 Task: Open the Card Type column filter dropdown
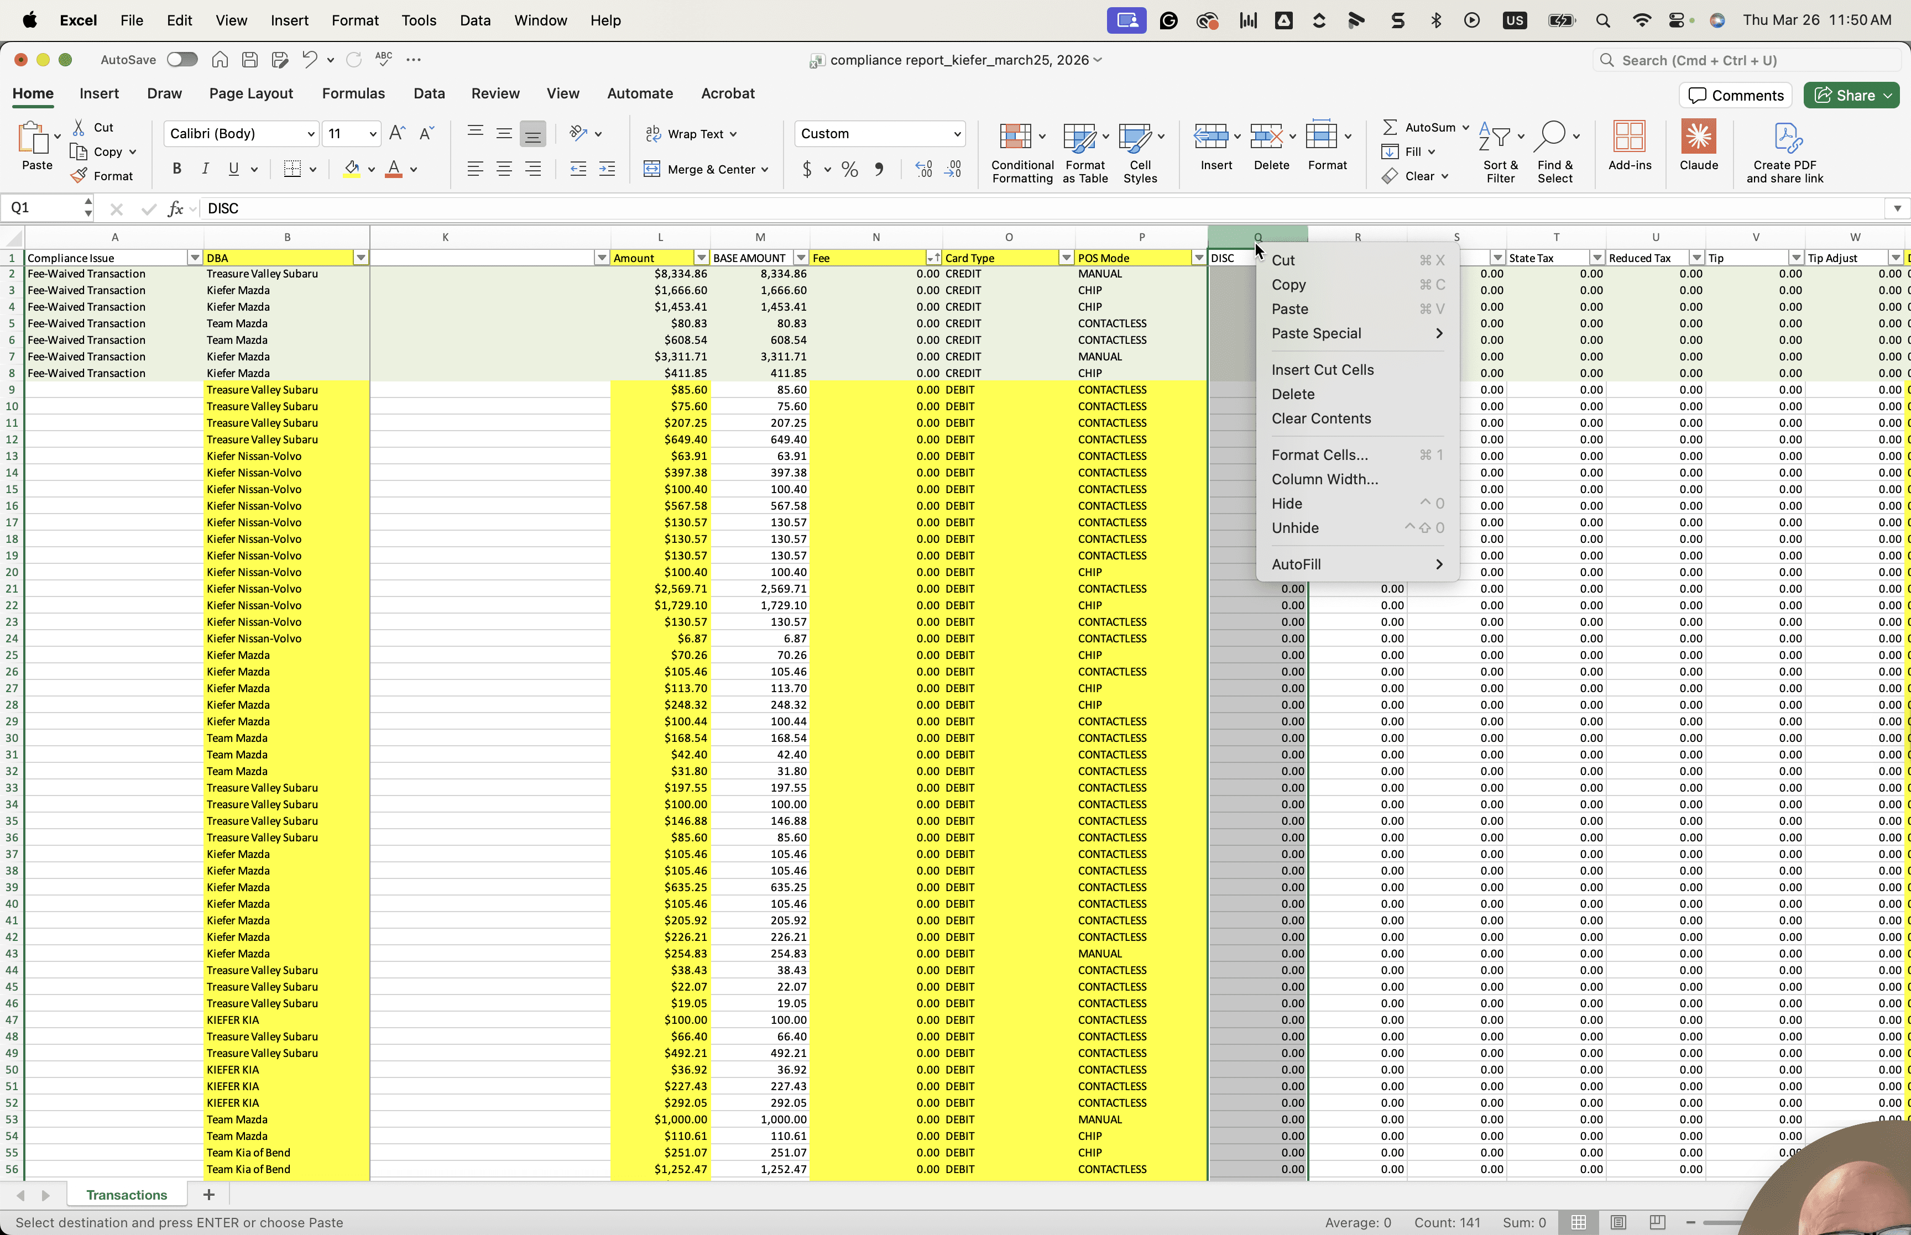click(1066, 258)
